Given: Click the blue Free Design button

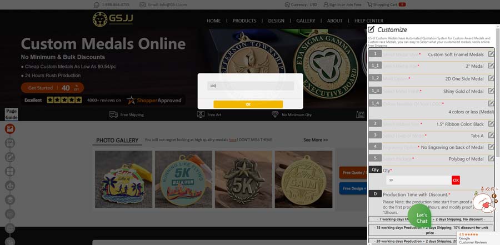Looking at the screenshot, I should [x=353, y=188].
